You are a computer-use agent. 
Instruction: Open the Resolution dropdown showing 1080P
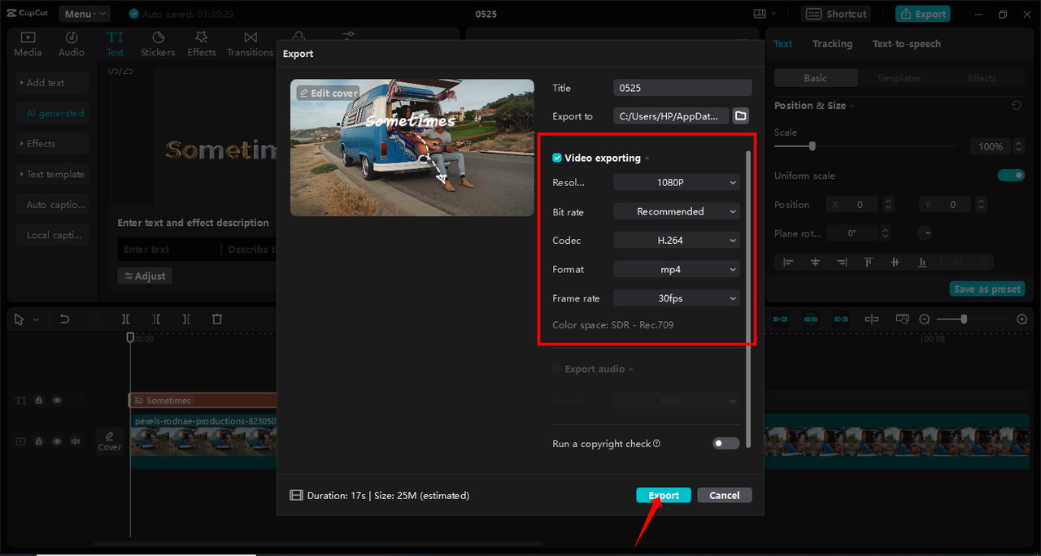coord(677,183)
